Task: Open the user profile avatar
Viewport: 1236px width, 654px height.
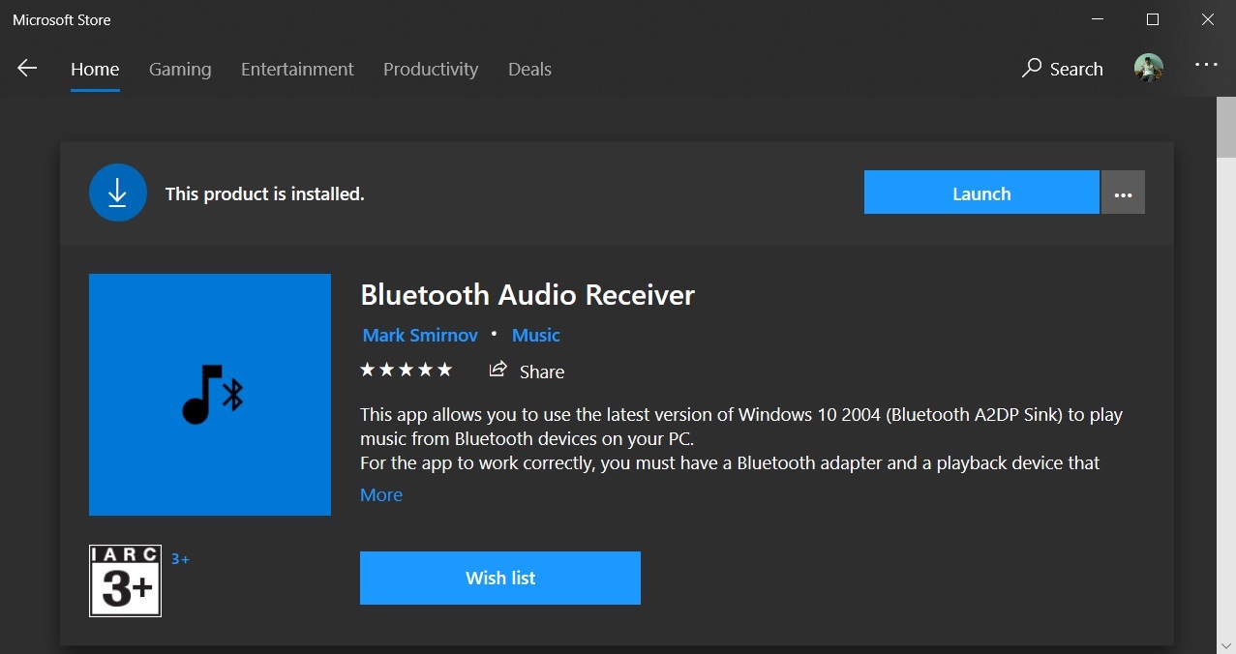Action: coord(1149,68)
